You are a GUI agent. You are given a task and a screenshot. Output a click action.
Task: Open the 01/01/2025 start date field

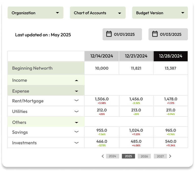tap(122, 34)
